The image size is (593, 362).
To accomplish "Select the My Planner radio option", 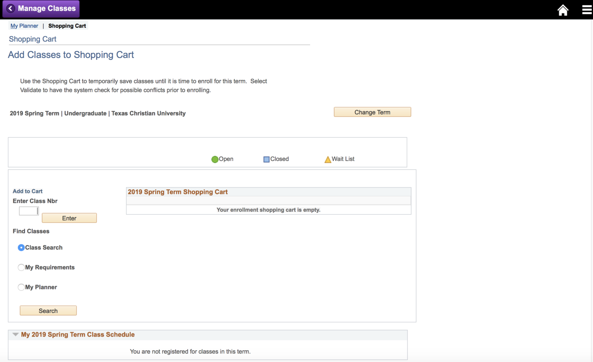I will click(x=21, y=287).
